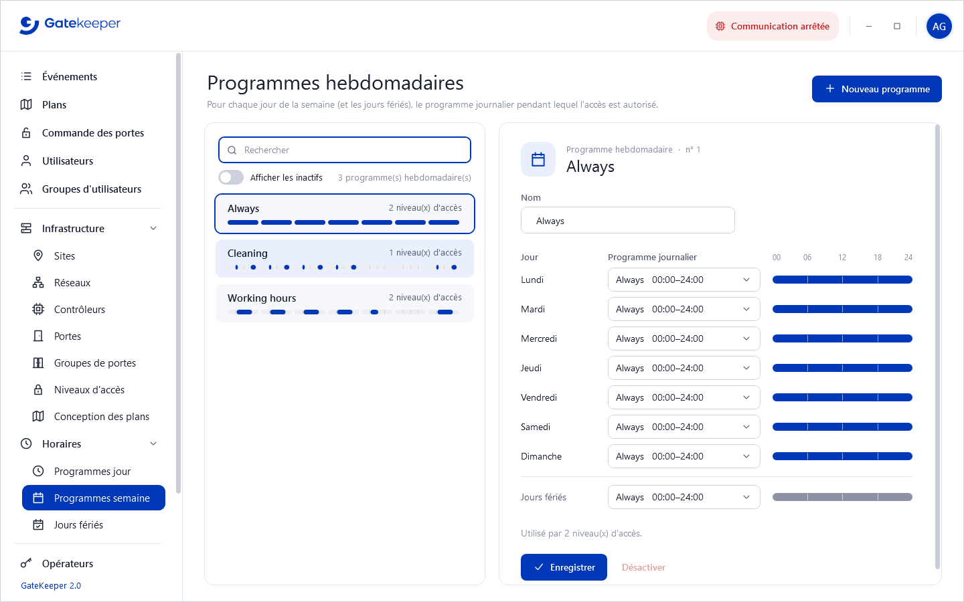
Task: Click the Groupes d'utilisateurs icon
Action: (x=26, y=189)
